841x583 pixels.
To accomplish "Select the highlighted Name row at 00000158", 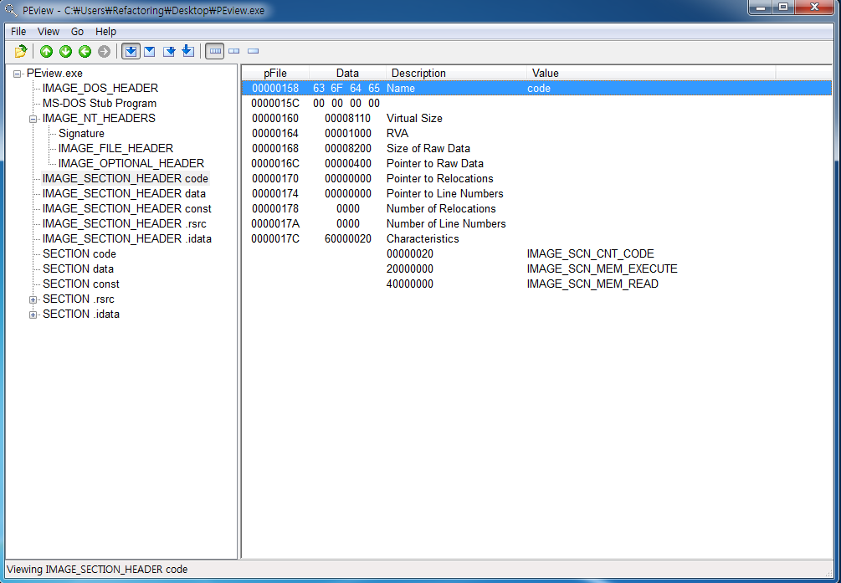I will point(536,88).
